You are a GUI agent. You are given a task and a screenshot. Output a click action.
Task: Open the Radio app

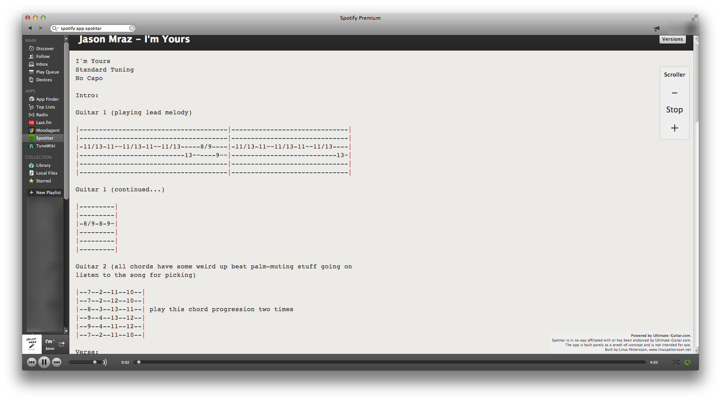point(42,115)
